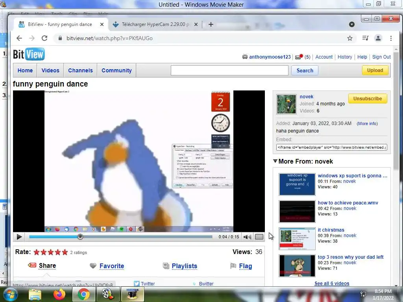Go to the Community tab
The width and height of the screenshot is (403, 302).
pos(116,70)
